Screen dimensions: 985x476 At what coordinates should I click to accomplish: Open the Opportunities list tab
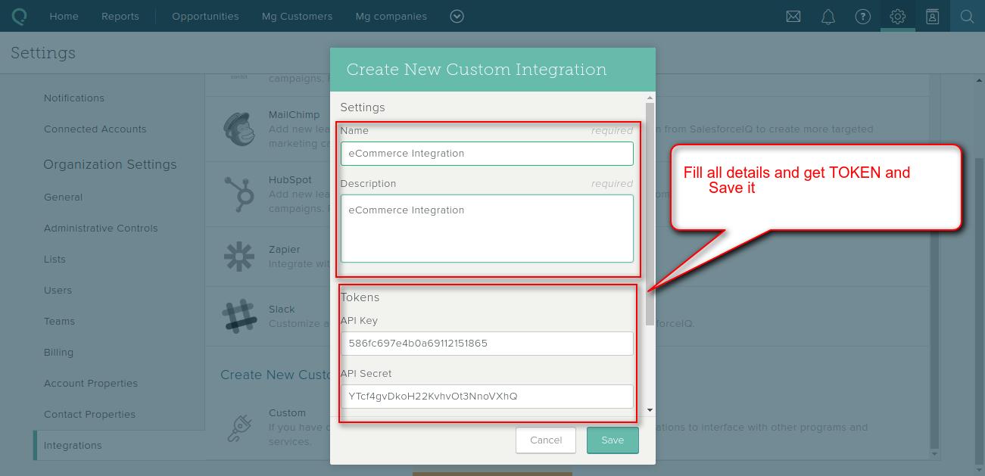click(x=205, y=16)
